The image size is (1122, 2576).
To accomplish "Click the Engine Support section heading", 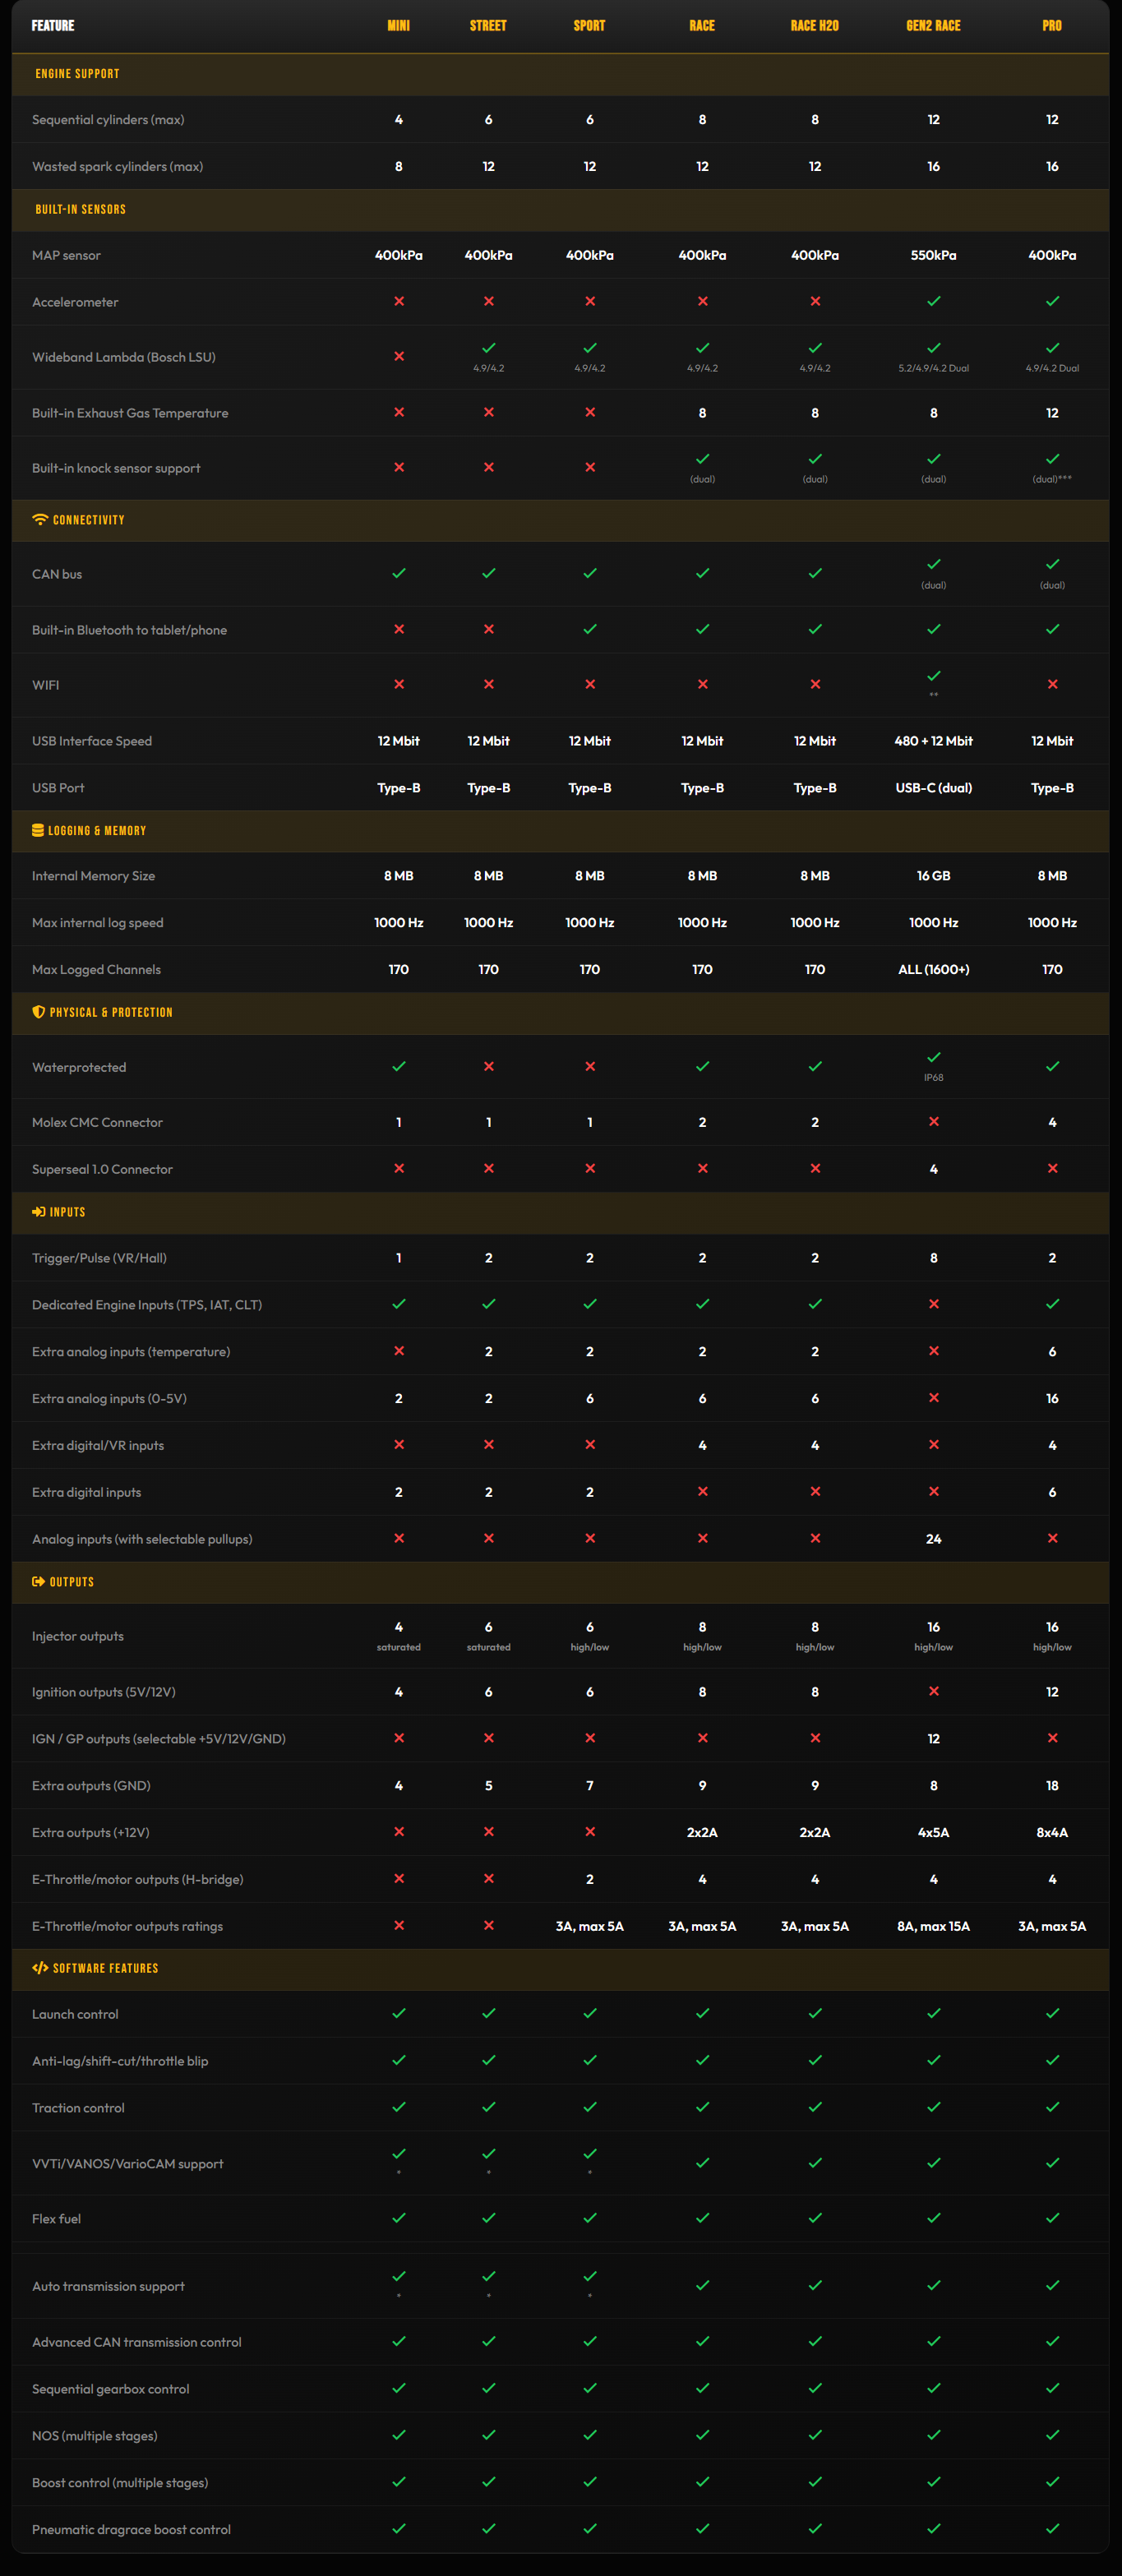I will pyautogui.click(x=77, y=74).
